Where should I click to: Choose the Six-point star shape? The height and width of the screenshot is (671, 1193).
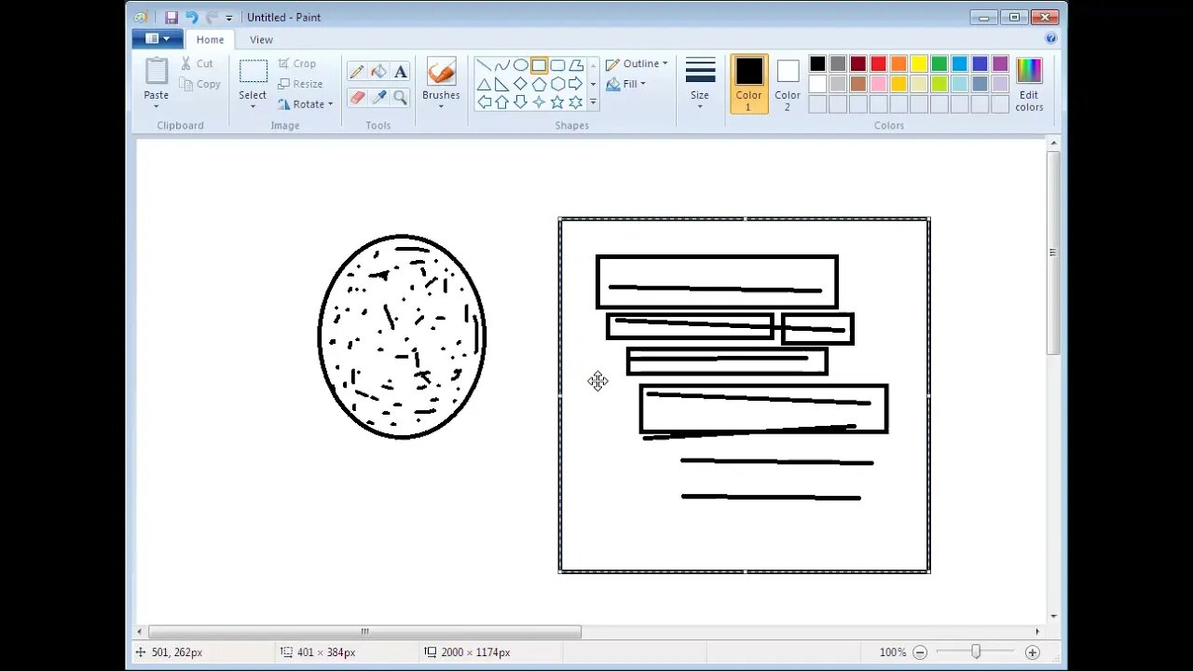click(x=576, y=102)
